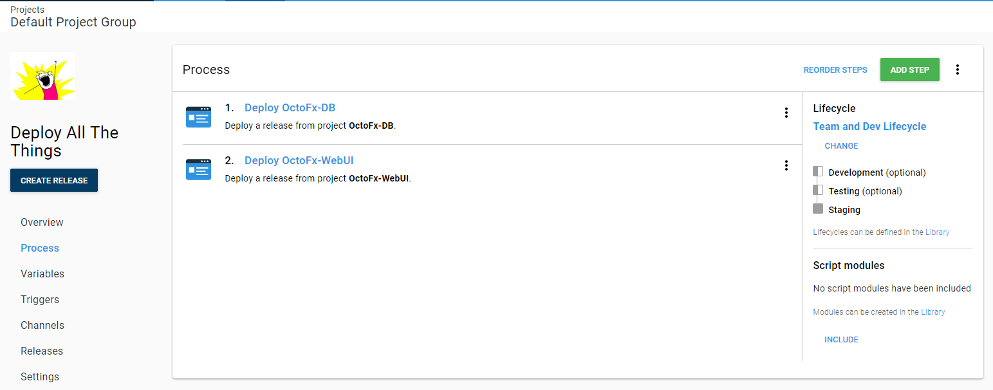The height and width of the screenshot is (390, 993).
Task: Select Triggers from the project menu
Action: [x=40, y=299]
